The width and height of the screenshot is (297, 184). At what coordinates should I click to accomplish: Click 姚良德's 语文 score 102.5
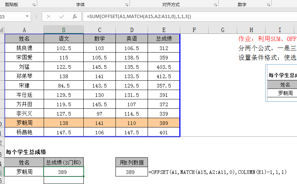(x=64, y=48)
